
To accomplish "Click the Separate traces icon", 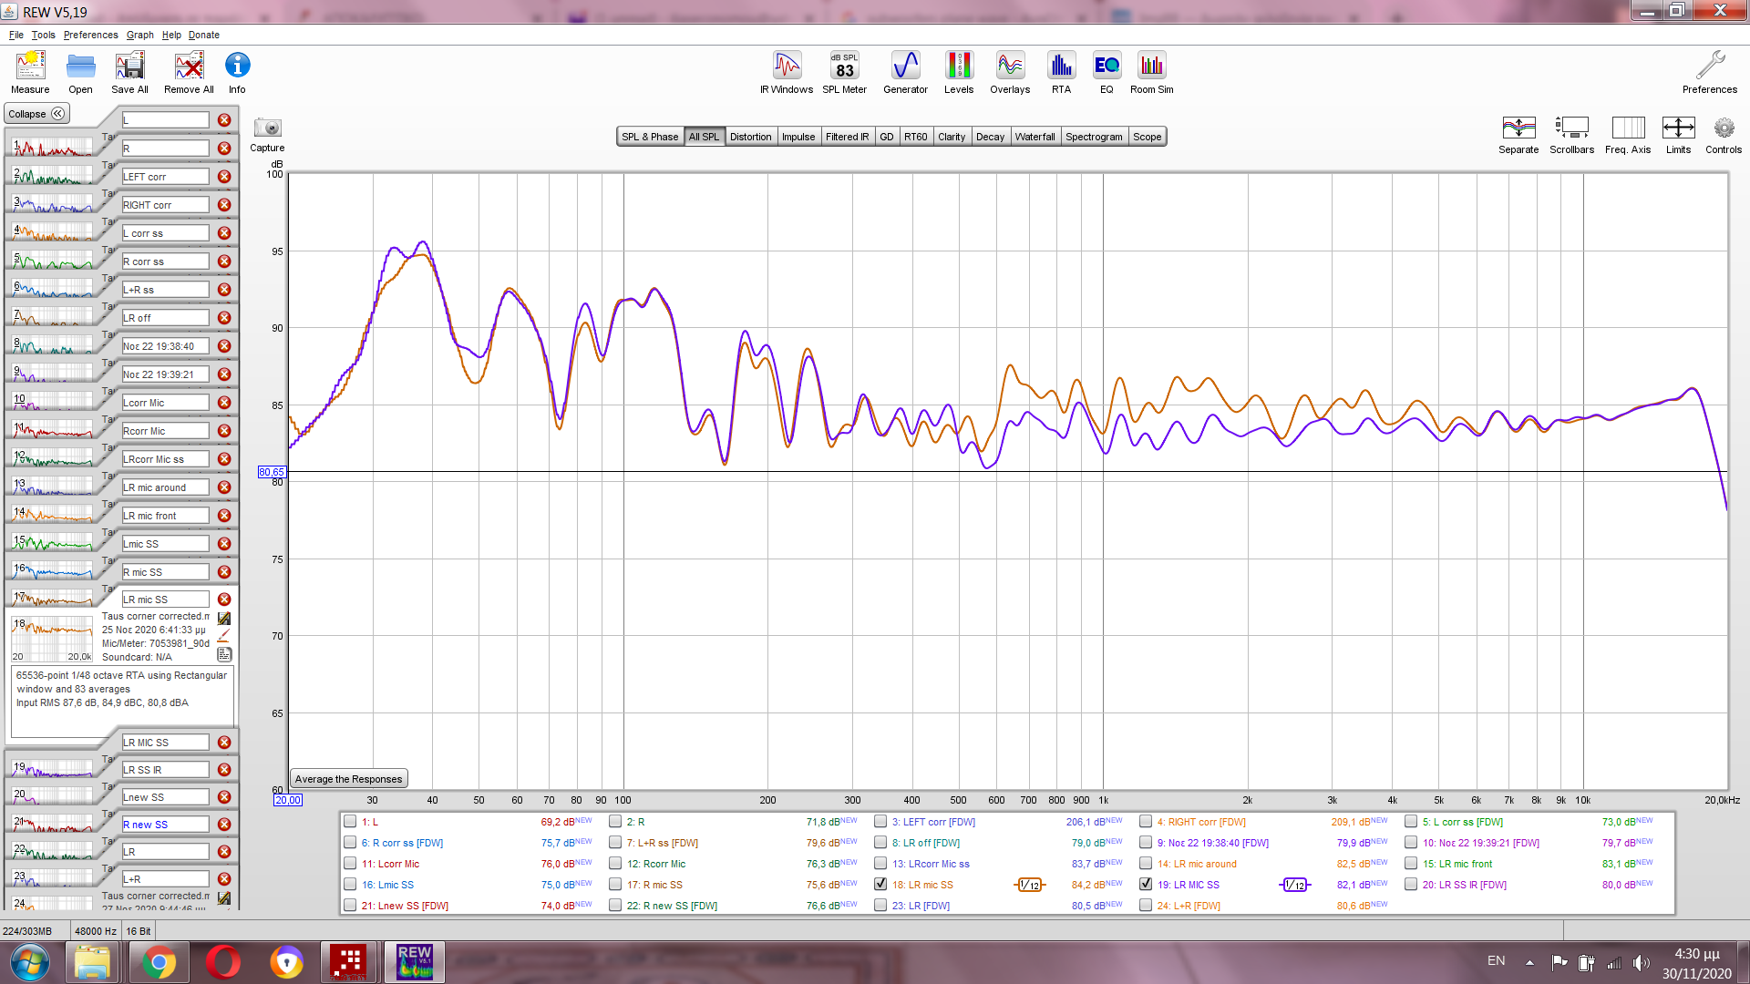I will pos(1518,134).
